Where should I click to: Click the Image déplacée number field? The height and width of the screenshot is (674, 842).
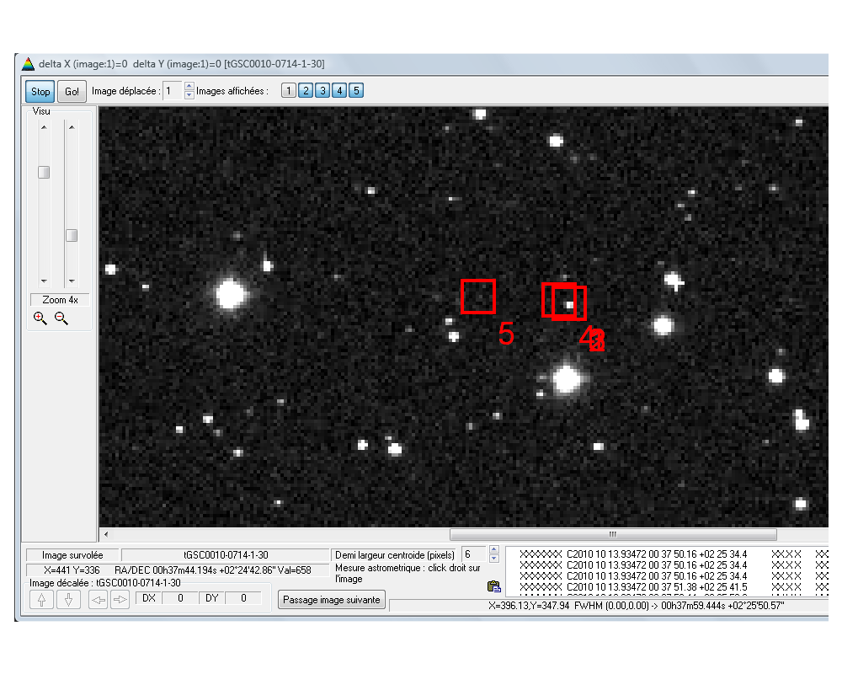point(172,91)
